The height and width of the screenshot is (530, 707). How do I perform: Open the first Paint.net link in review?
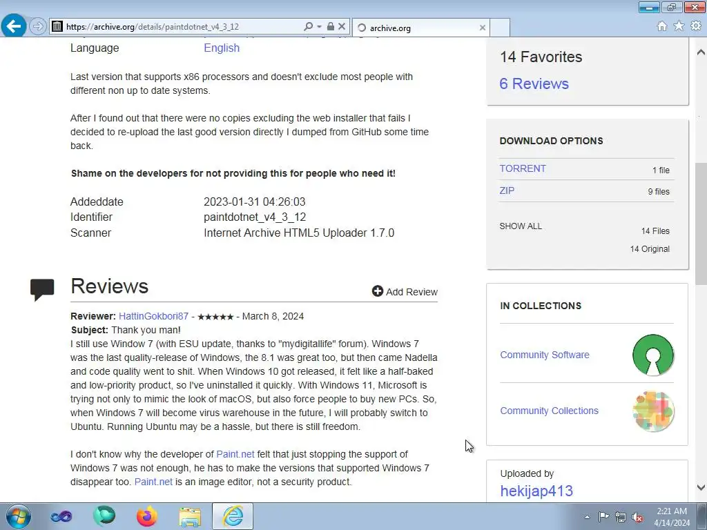[x=235, y=454]
